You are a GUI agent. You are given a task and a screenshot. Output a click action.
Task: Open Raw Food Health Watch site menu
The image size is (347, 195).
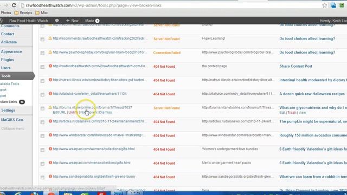pyautogui.click(x=28, y=21)
